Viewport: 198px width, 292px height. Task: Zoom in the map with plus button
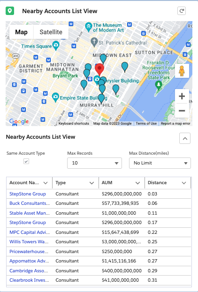tap(182, 96)
